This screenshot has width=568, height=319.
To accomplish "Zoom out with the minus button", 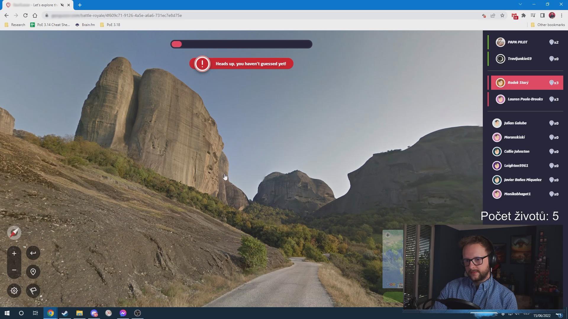I will point(14,270).
